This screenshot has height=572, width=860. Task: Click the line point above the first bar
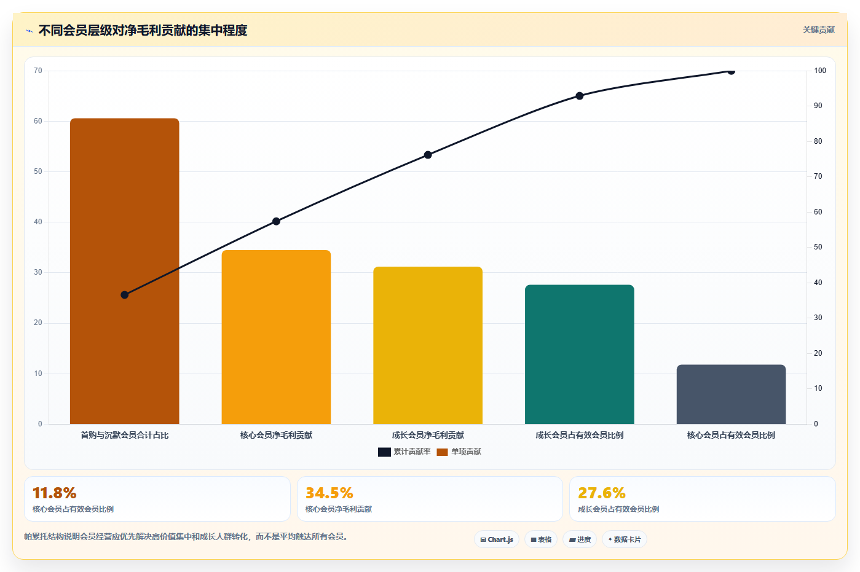[125, 295]
